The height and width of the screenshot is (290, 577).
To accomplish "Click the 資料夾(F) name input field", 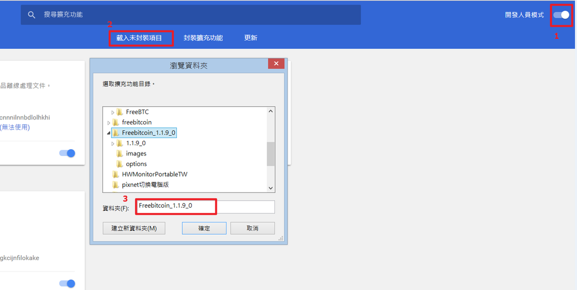I will [x=205, y=207].
